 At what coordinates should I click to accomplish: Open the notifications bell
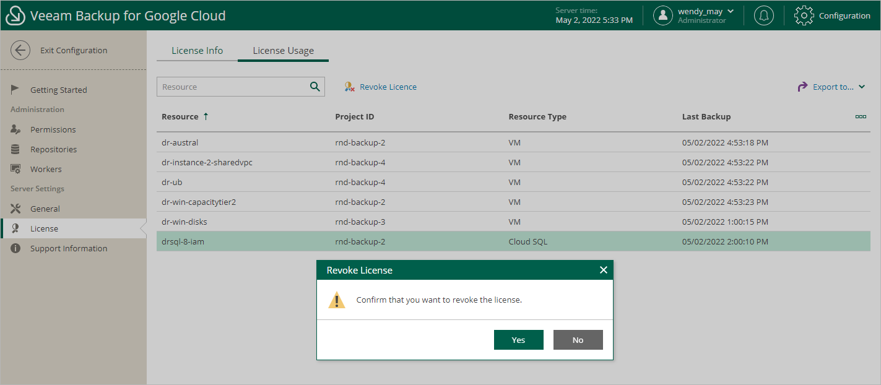(764, 15)
